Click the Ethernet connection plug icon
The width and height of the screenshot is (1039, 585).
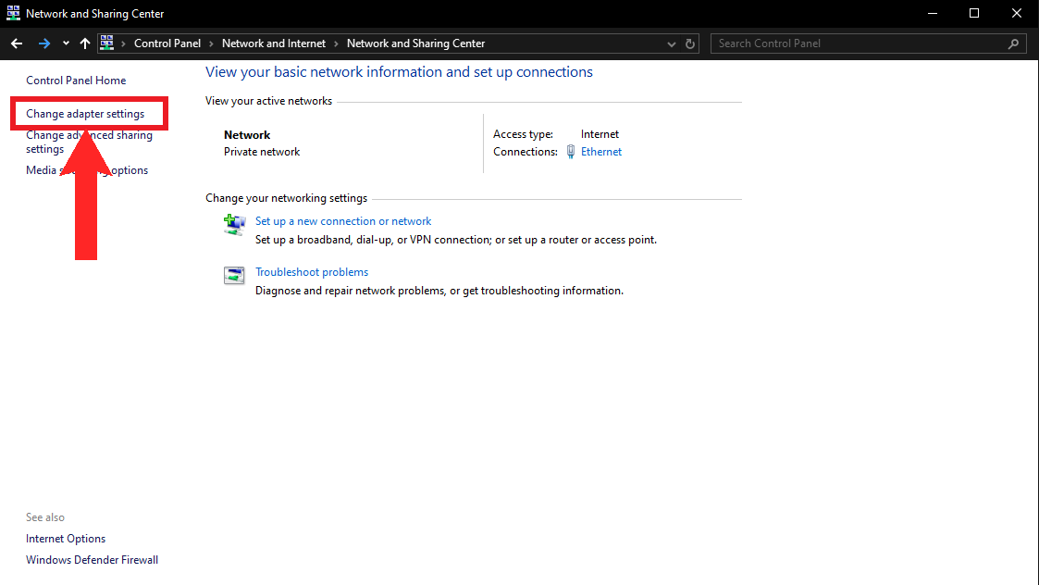[x=571, y=152]
